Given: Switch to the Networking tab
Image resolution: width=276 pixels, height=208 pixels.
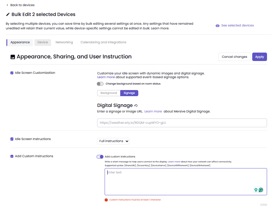Looking at the screenshot, I should click(64, 42).
